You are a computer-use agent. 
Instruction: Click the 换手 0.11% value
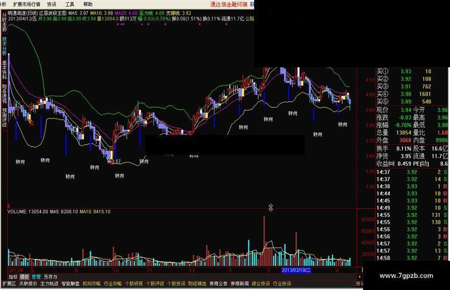[403, 149]
